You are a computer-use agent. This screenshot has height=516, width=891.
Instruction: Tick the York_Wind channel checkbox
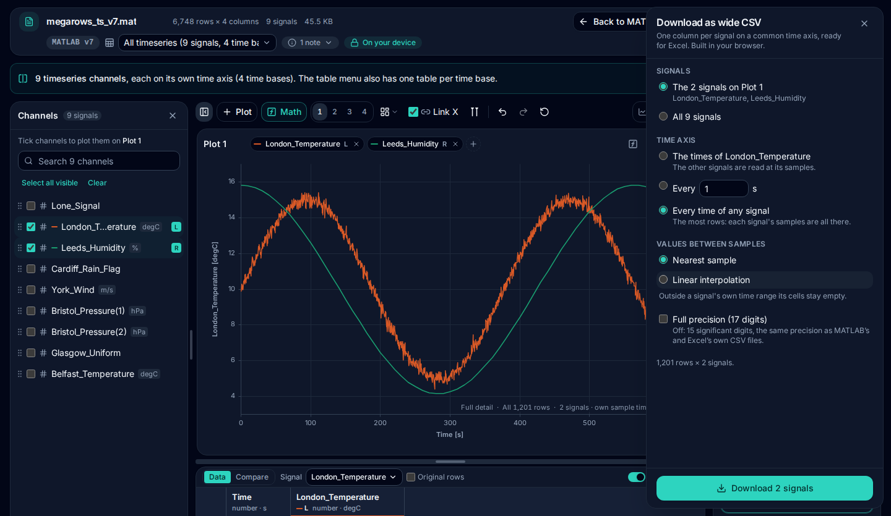tap(31, 290)
